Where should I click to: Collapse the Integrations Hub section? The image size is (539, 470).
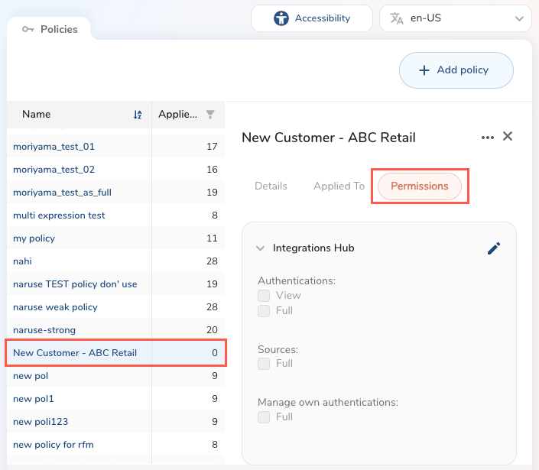(x=261, y=248)
